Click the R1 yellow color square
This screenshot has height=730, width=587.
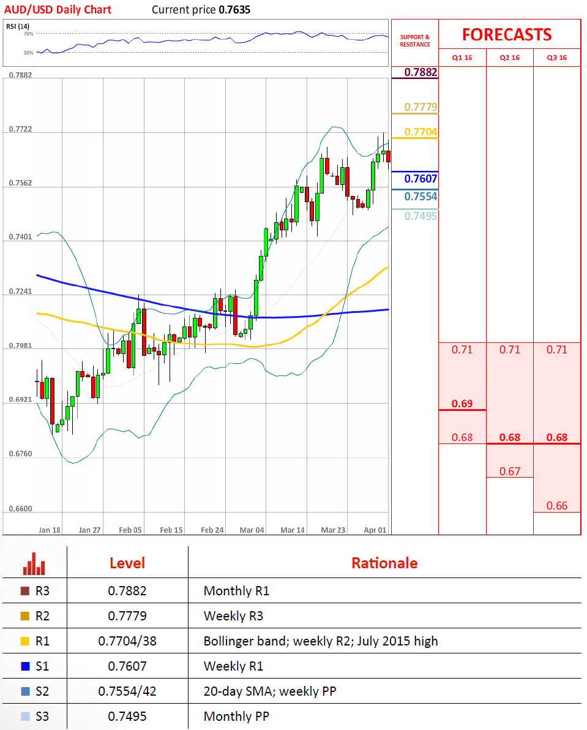[x=25, y=641]
